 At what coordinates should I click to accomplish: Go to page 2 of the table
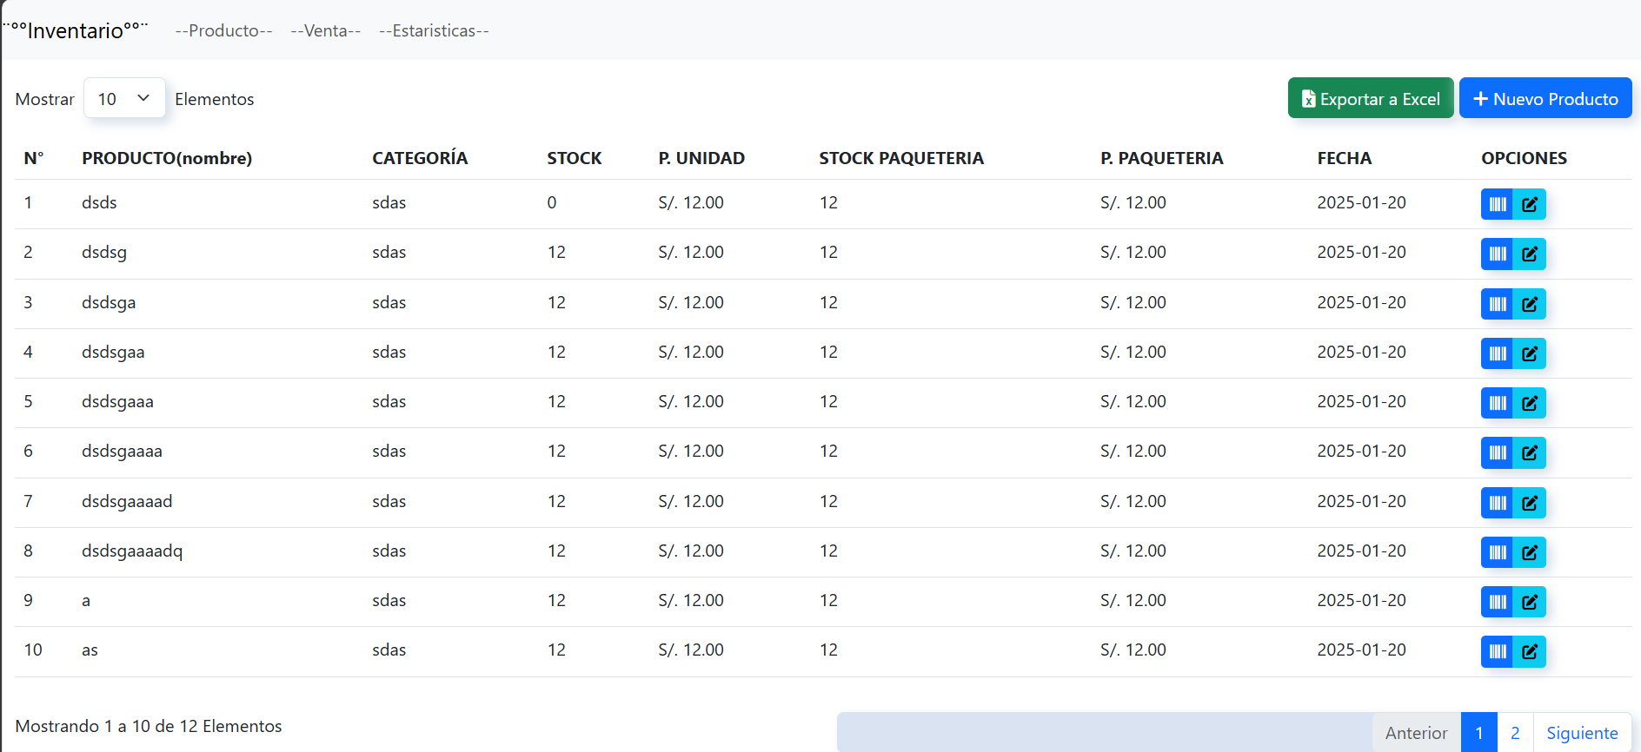pos(1515,733)
